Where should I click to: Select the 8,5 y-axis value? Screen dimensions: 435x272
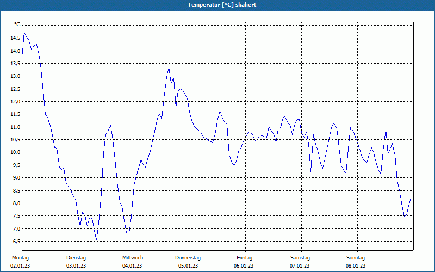click(16, 190)
